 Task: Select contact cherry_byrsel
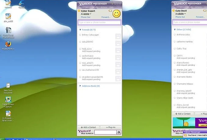[x=183, y=105]
